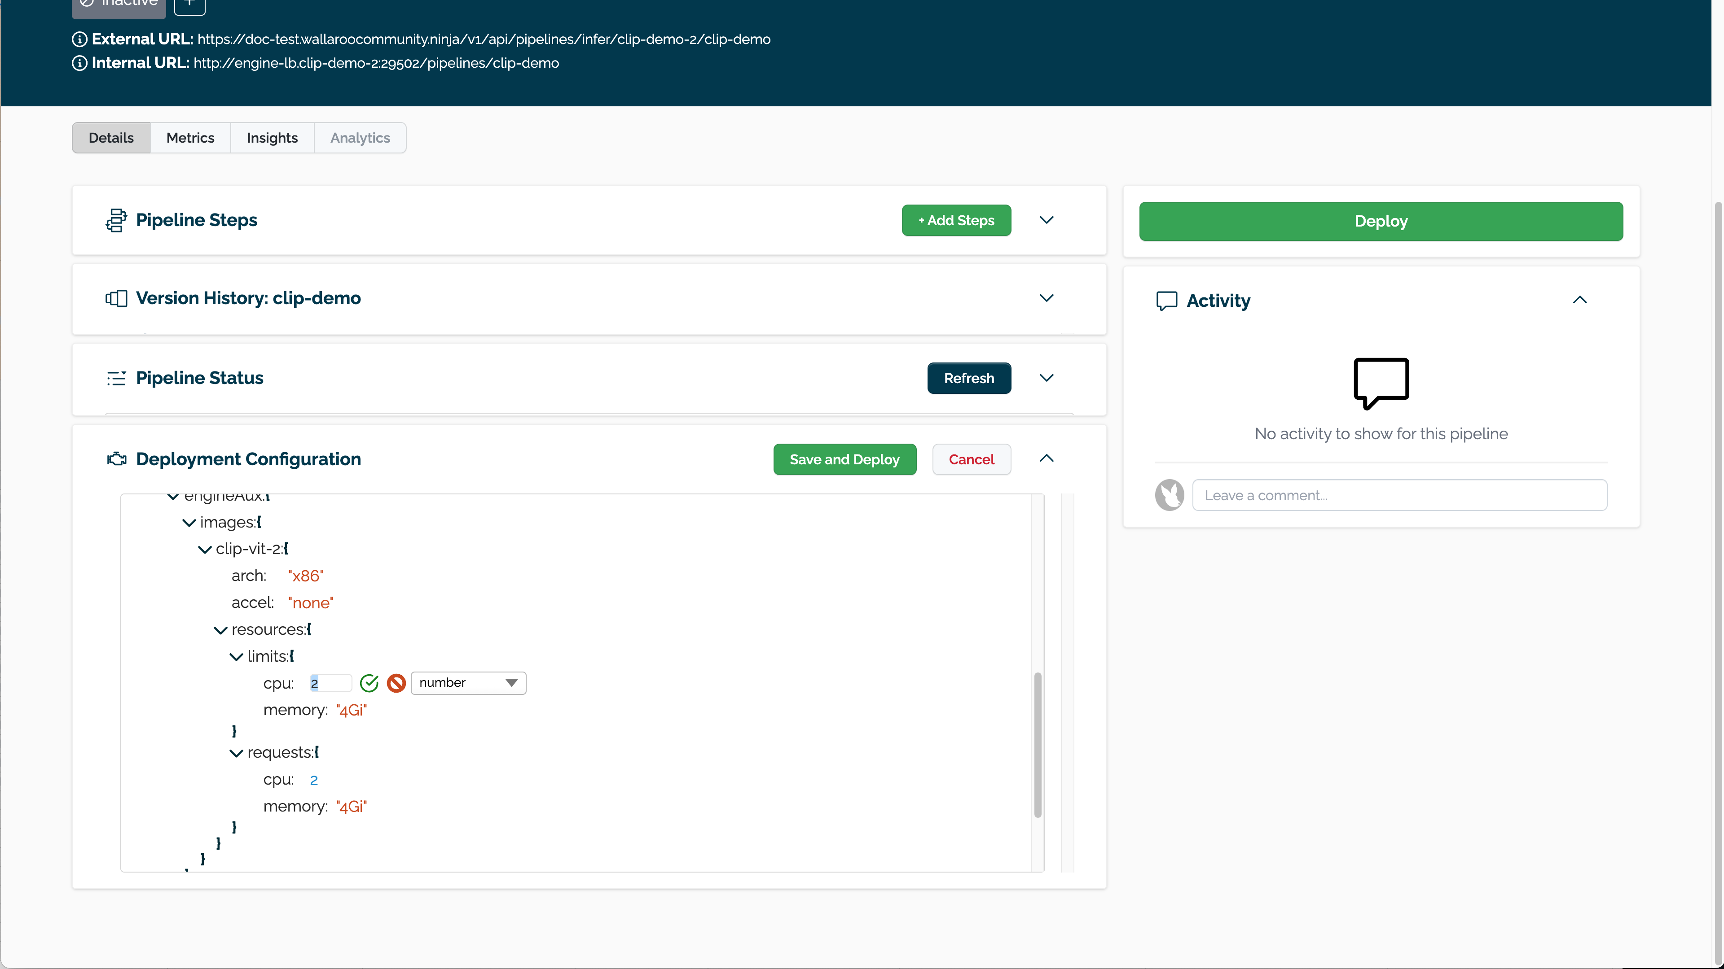Screen dimensions: 1724x969
Task: Click the info icon beside Internal URL
Action: (79, 63)
